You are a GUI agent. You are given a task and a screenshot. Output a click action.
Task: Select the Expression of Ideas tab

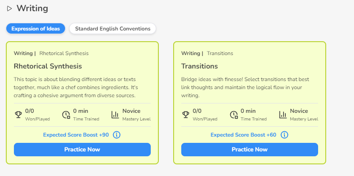(x=36, y=29)
